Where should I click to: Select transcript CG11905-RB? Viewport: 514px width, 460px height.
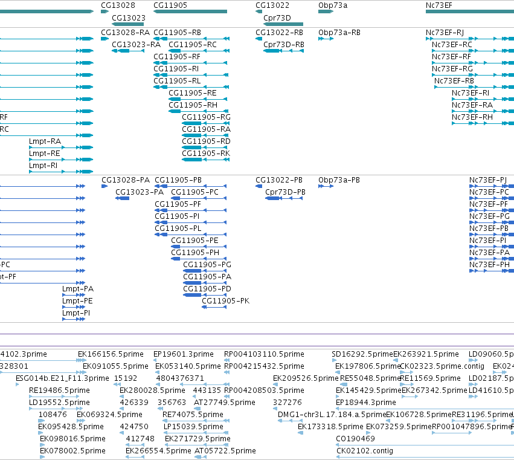click(x=178, y=33)
